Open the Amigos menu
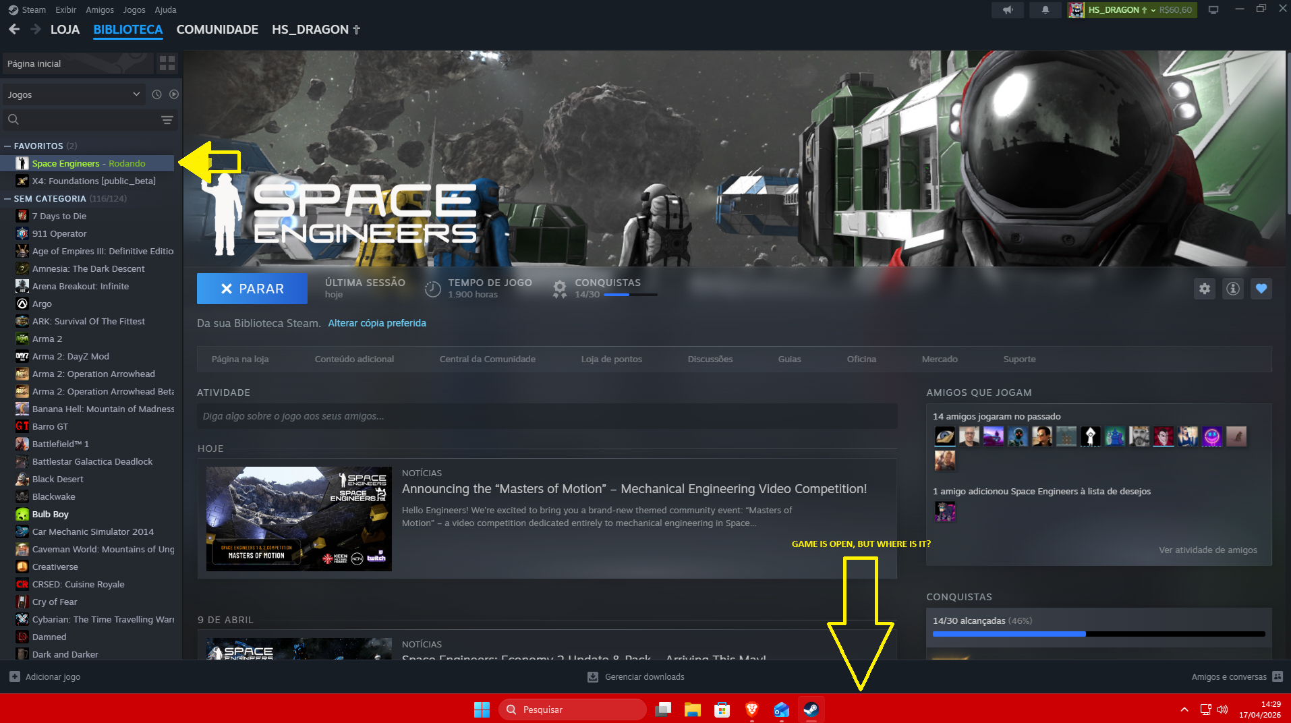This screenshot has width=1291, height=723. [x=99, y=10]
